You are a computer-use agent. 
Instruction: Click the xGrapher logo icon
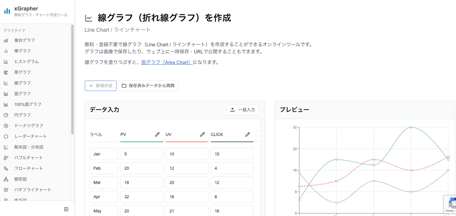7,11
